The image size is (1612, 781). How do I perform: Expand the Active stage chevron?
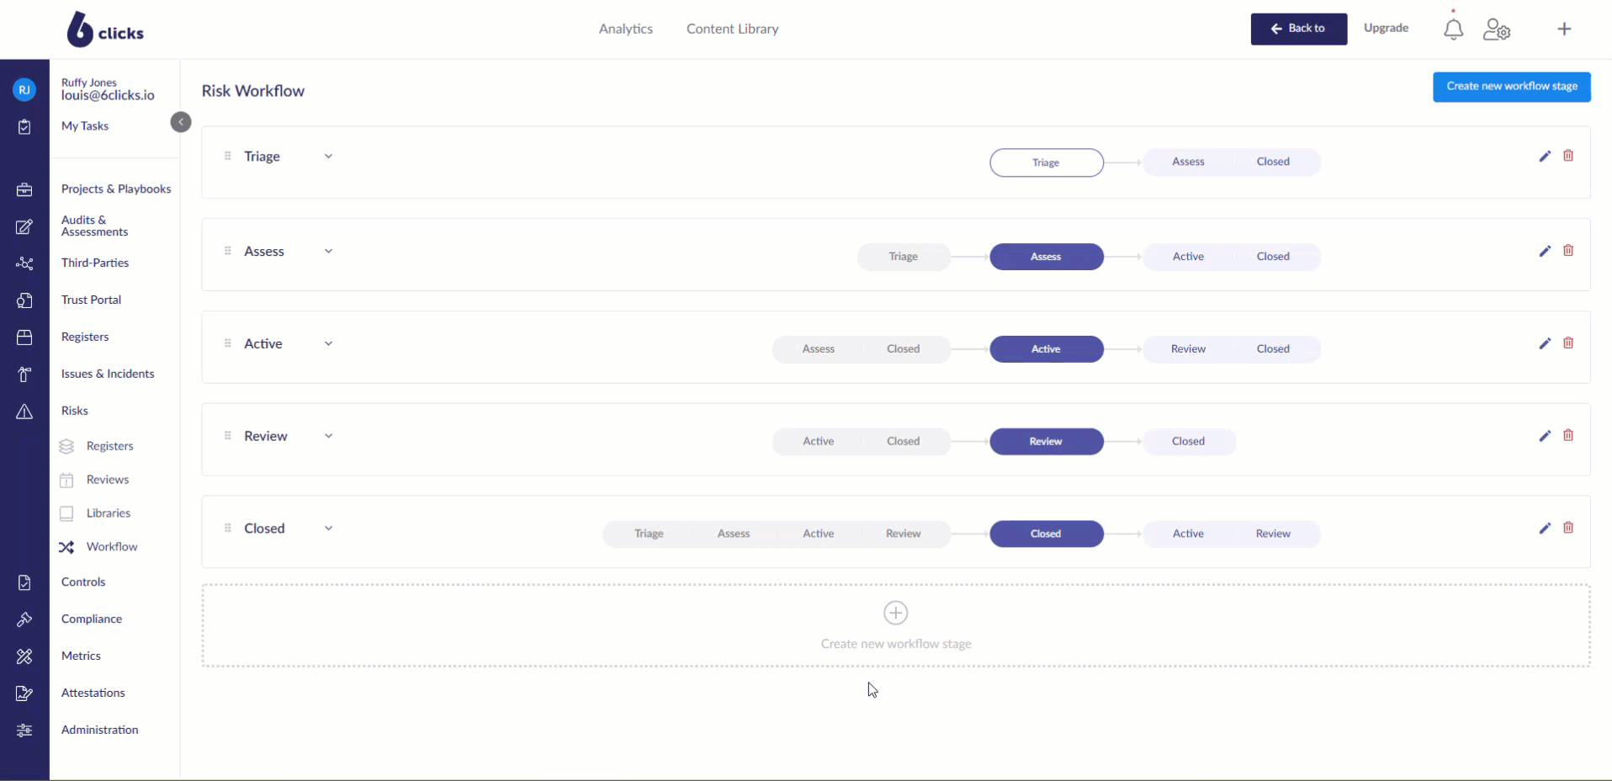point(328,344)
